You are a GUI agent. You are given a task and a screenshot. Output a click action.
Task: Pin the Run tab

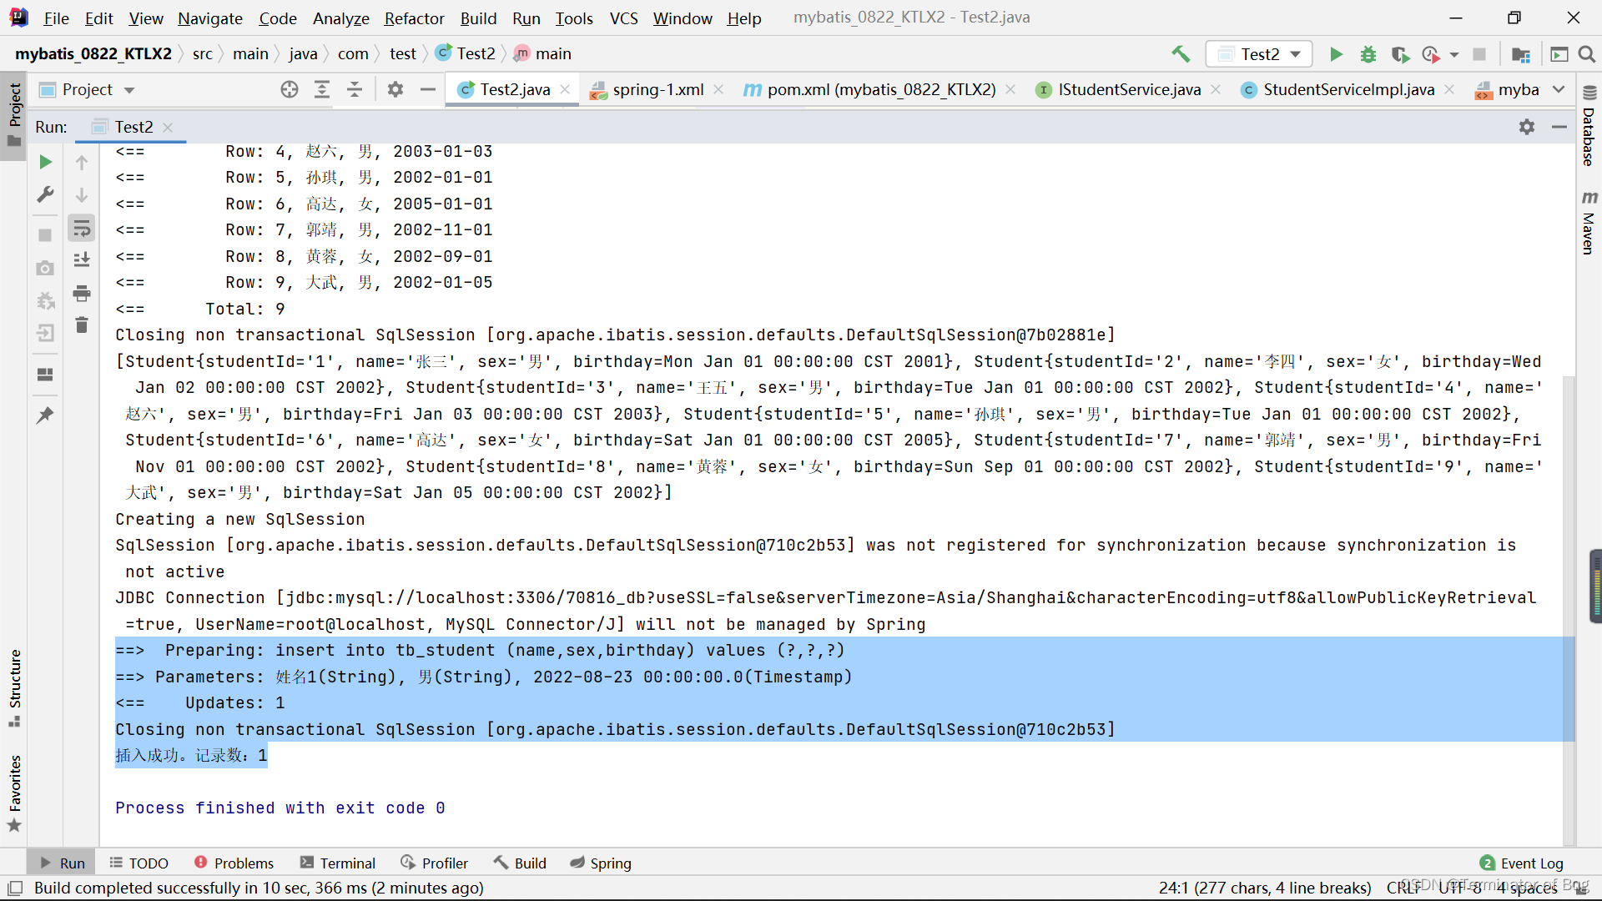(46, 415)
